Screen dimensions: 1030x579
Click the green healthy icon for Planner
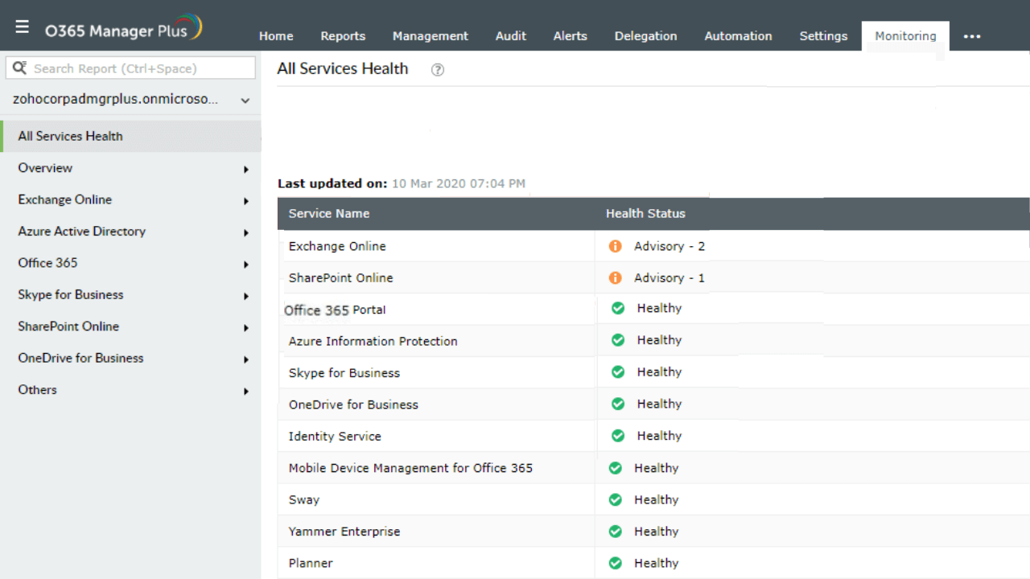click(616, 563)
